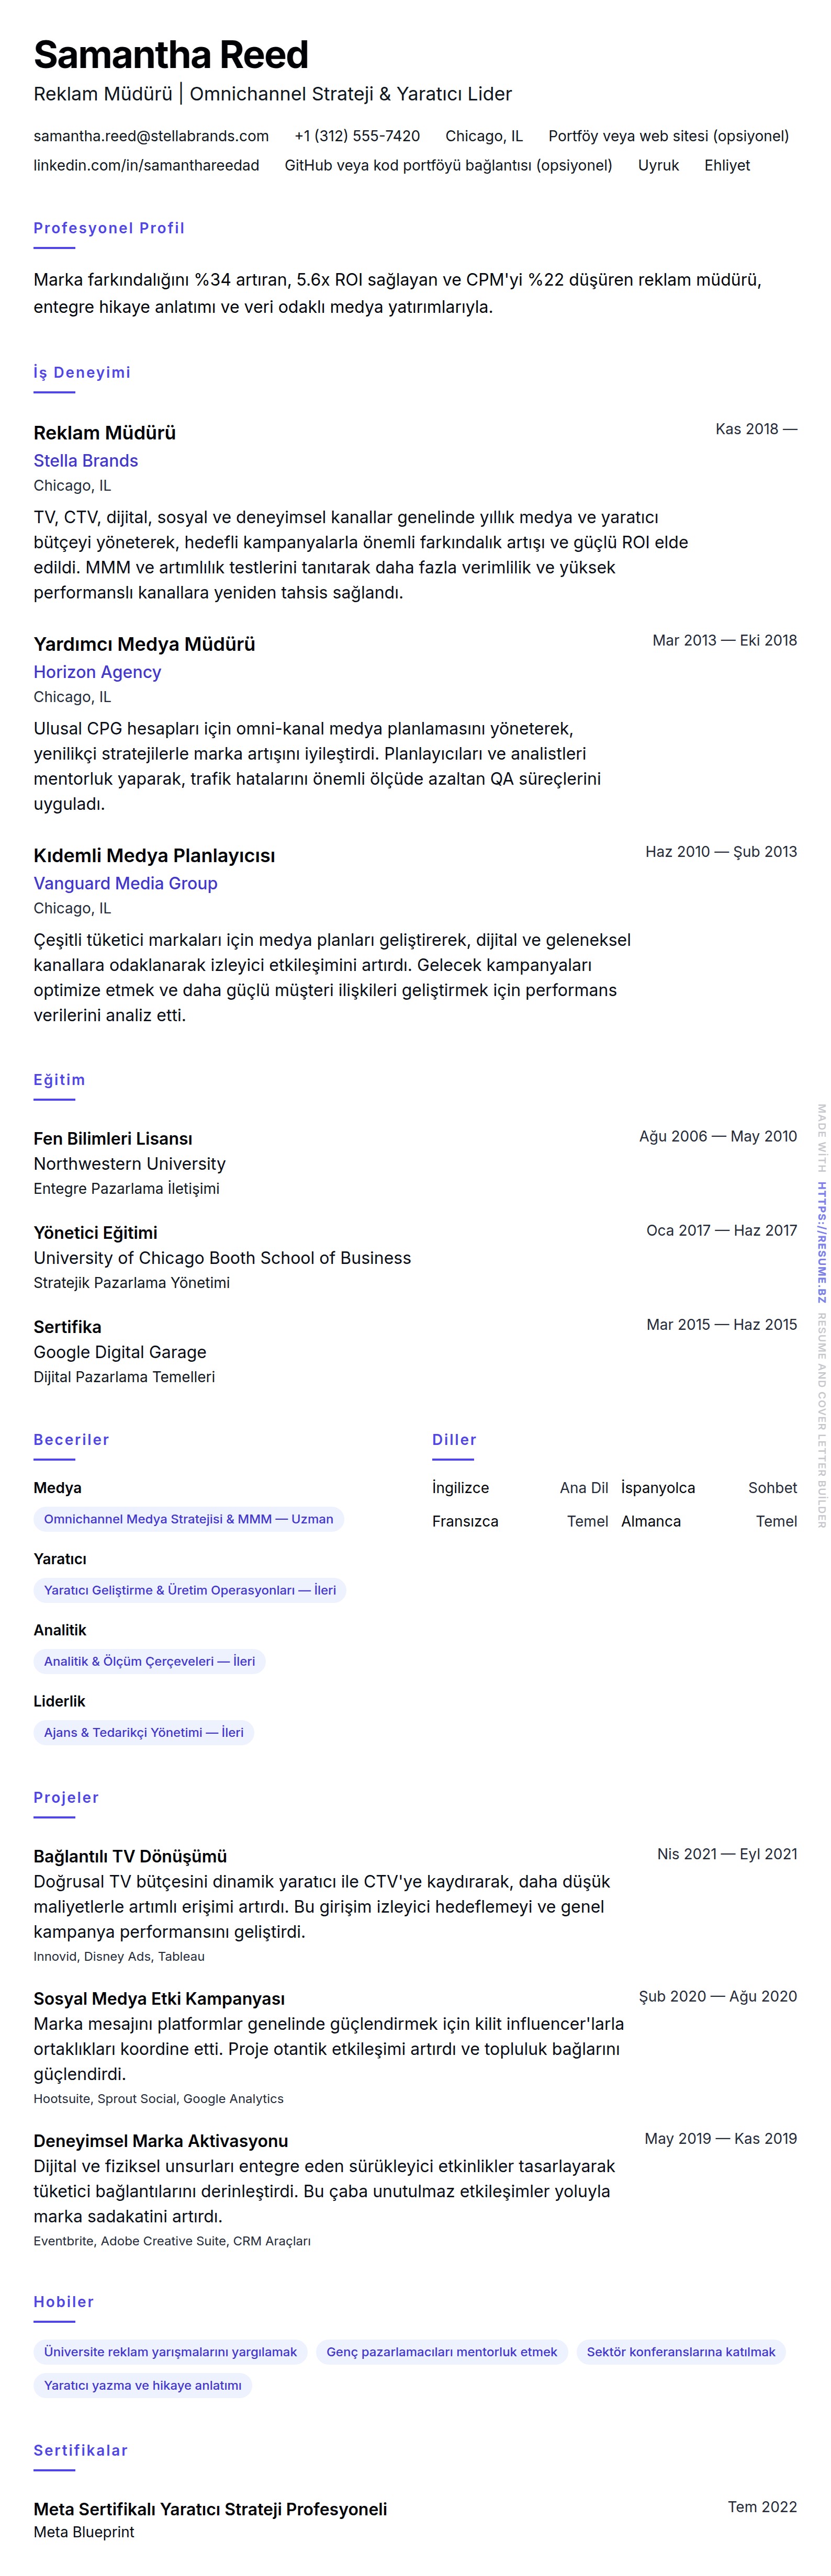Click the Sektör konferanslarına katılmak tag
Image resolution: width=831 pixels, height=2576 pixels.
click(681, 2352)
